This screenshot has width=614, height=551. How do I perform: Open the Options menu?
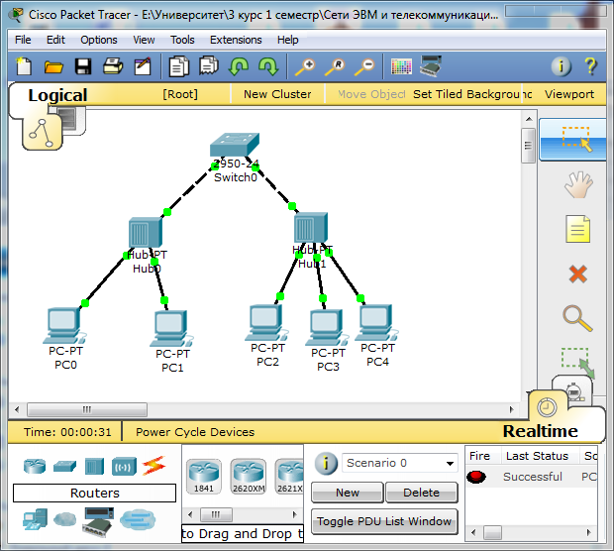coord(99,40)
